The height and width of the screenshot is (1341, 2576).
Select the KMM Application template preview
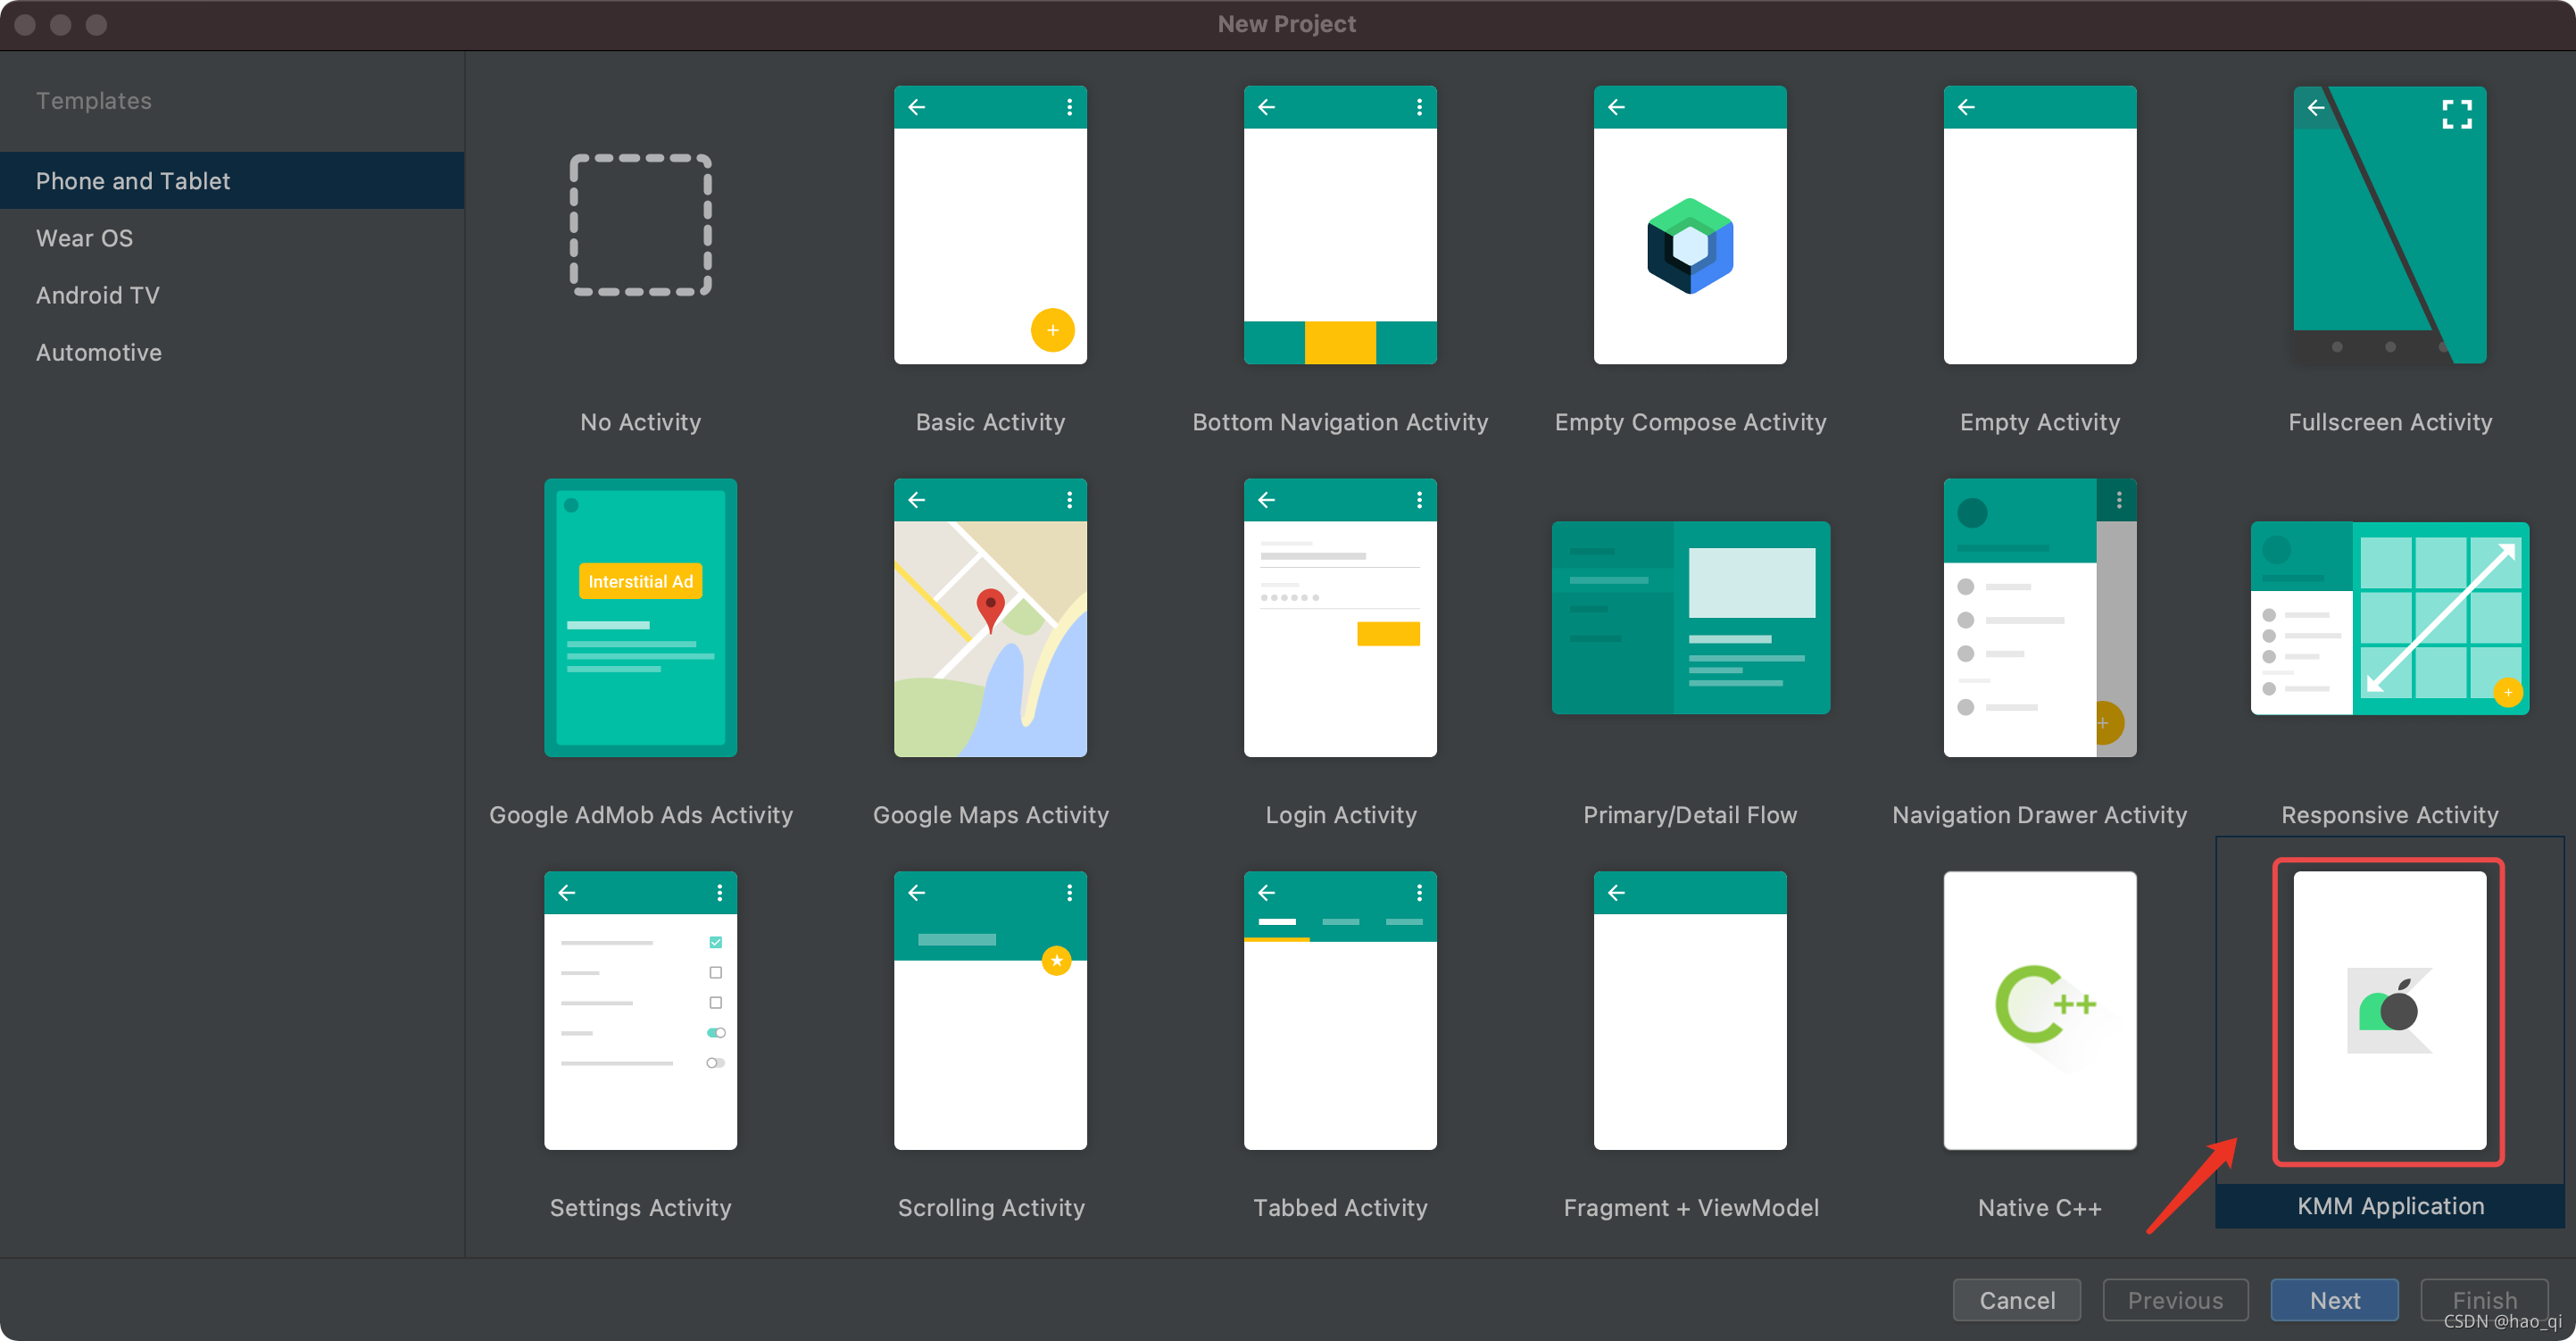pyautogui.click(x=2390, y=1011)
